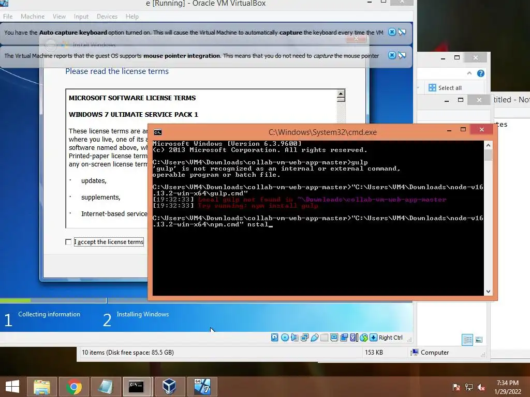Suppress future Auto capture keyboard messages
Viewport: 530px width, 397px height.
[x=402, y=32]
